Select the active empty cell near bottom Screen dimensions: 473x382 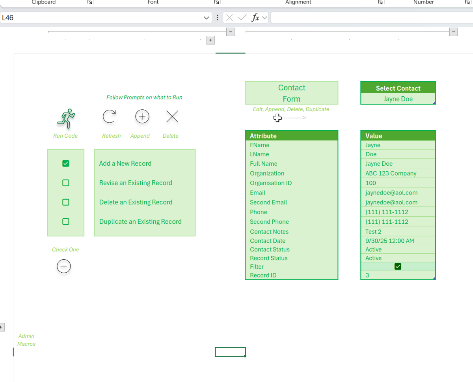(231, 352)
